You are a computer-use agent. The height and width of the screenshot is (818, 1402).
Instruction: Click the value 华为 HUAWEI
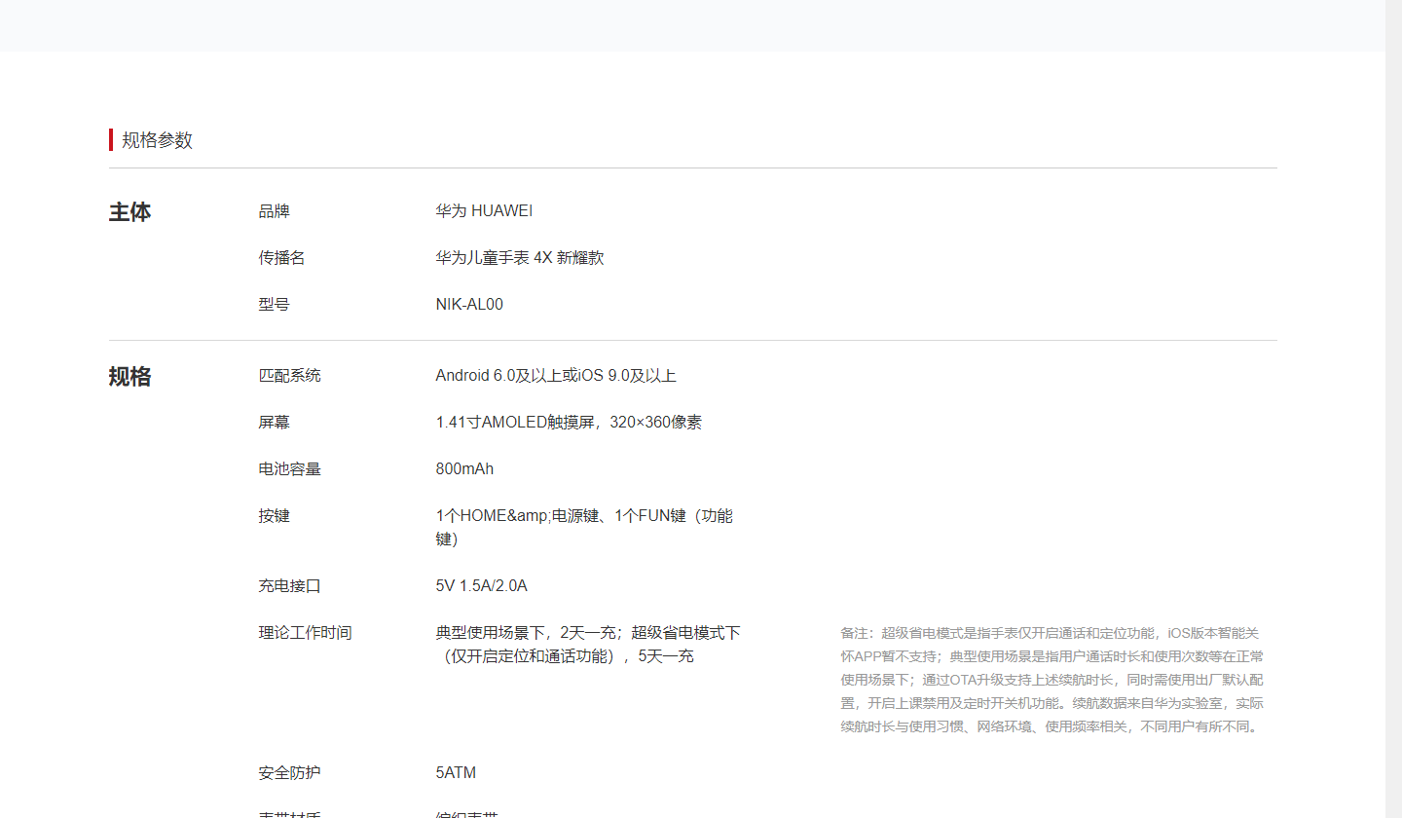pos(484,211)
